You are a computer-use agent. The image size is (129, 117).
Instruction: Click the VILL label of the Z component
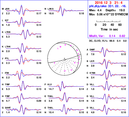[92, 84]
